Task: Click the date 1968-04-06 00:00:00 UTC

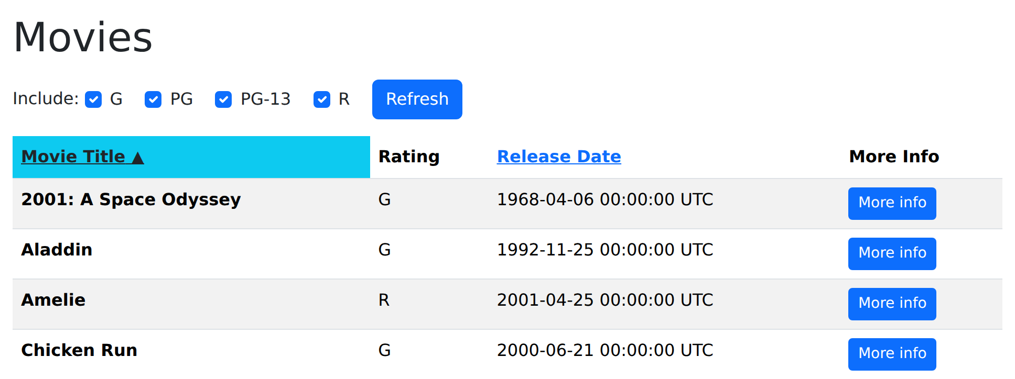Action: point(605,199)
